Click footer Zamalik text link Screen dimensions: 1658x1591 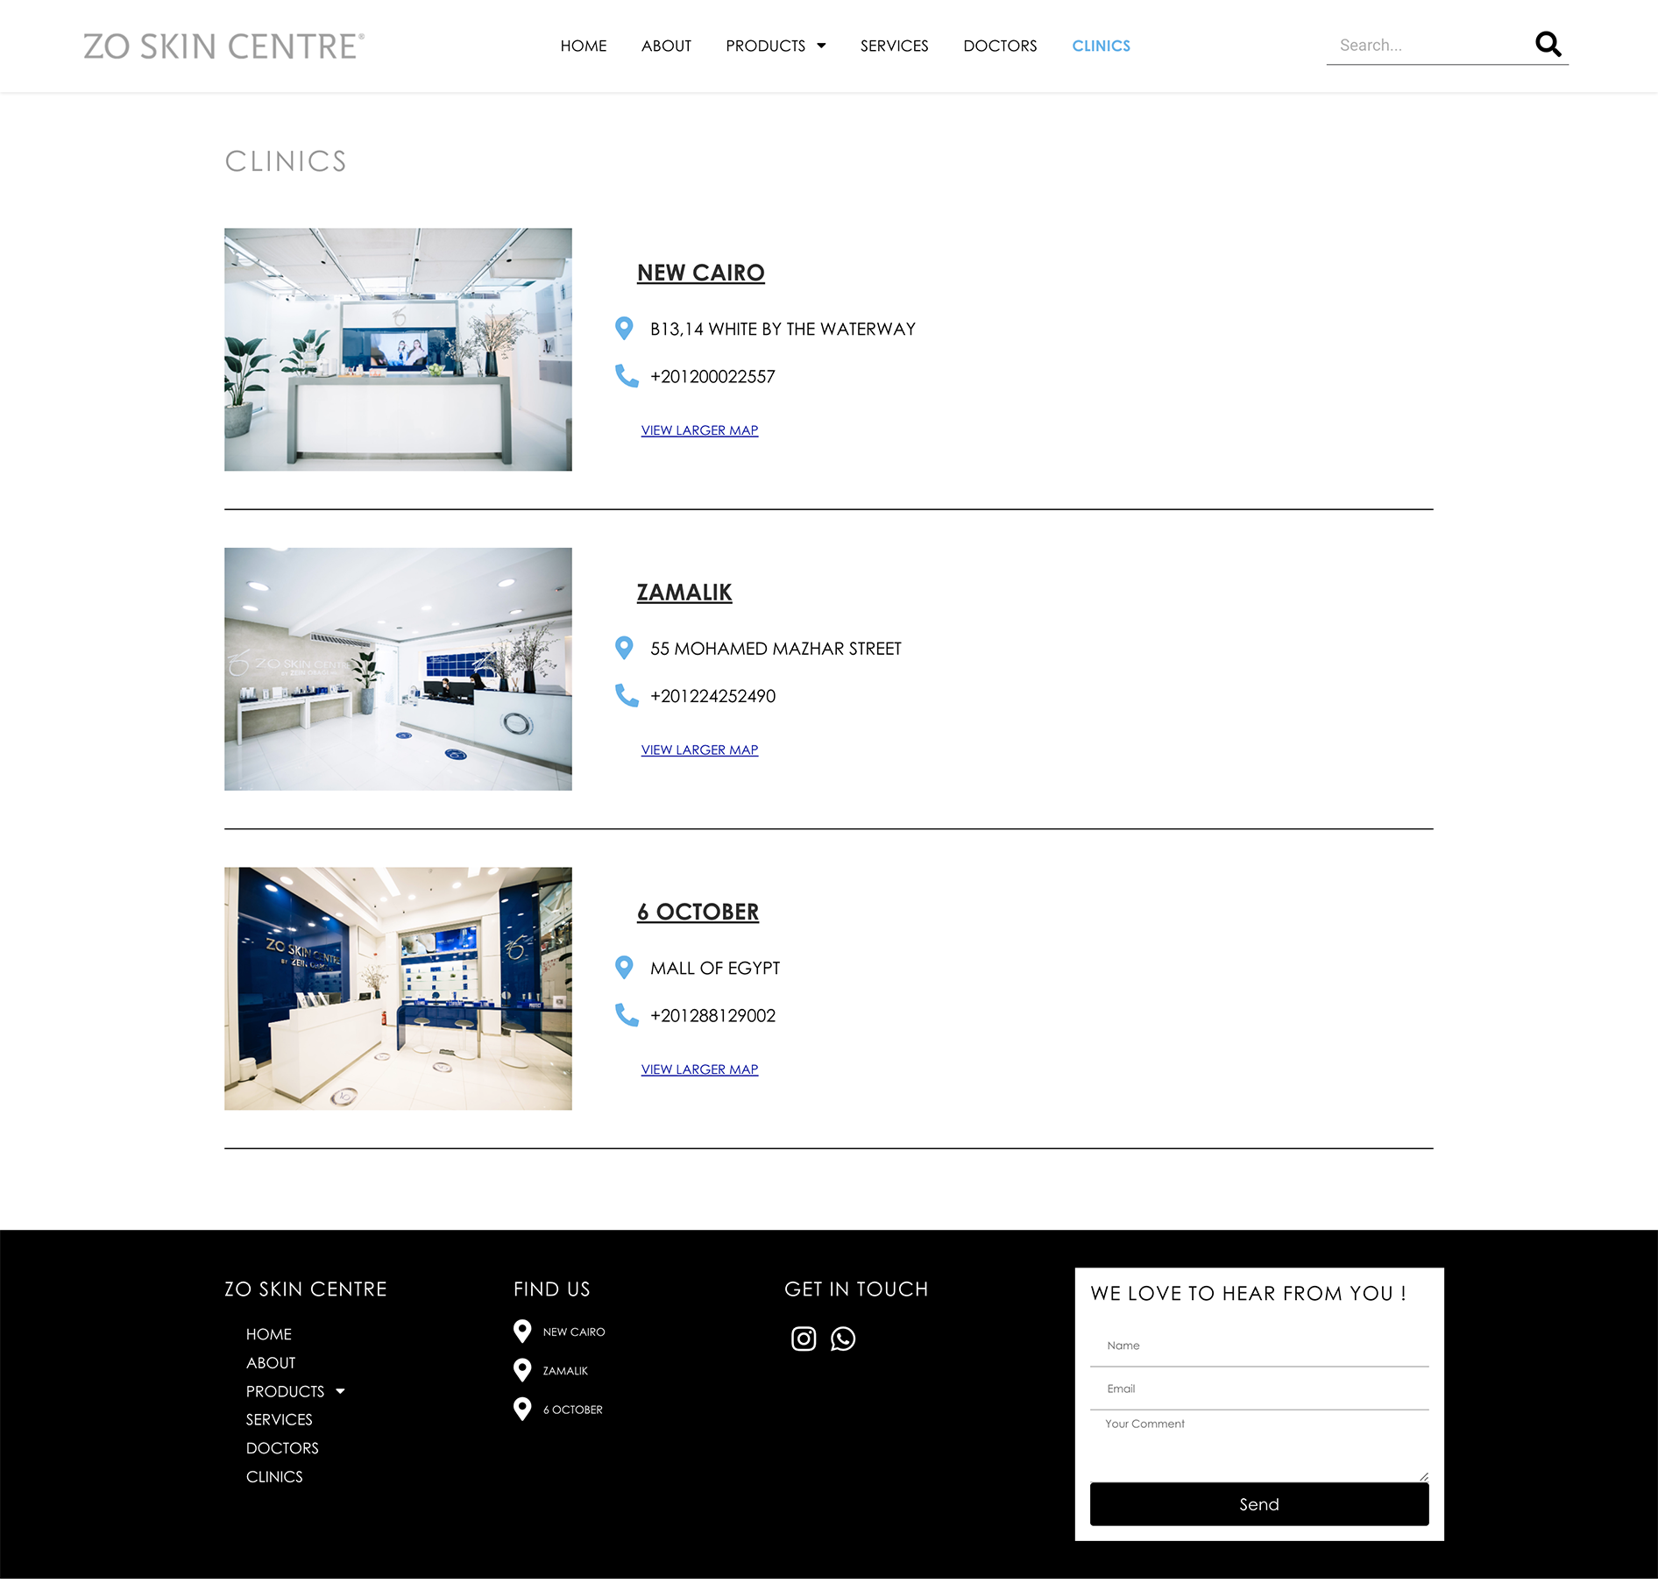pyautogui.click(x=565, y=1371)
